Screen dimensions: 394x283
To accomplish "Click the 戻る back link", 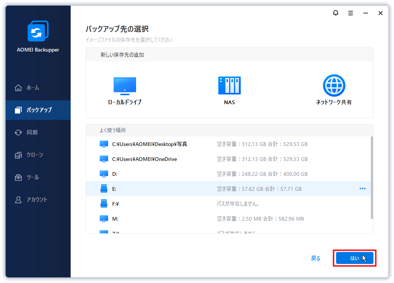I will tap(315, 258).
